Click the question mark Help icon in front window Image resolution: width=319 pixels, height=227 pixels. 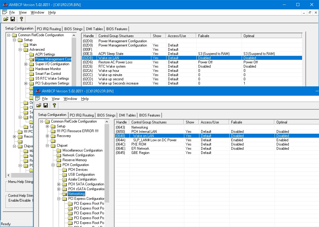[x=54, y=105]
